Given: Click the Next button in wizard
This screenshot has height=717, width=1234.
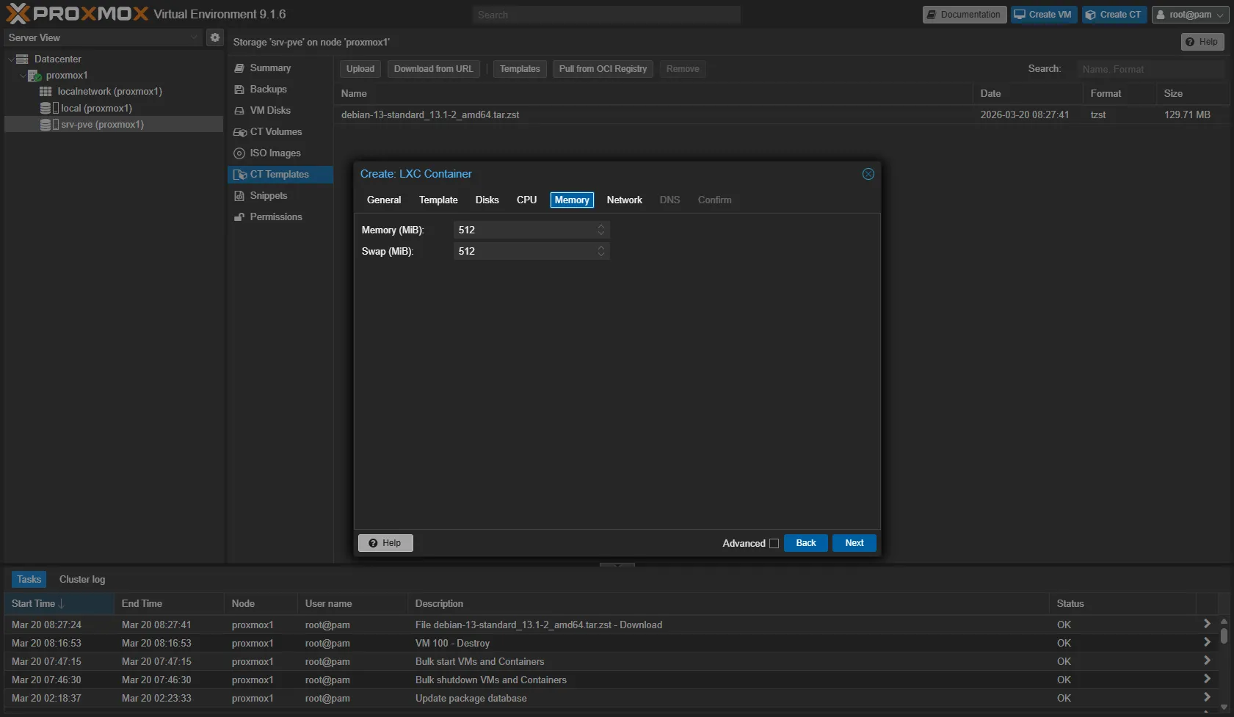Looking at the screenshot, I should (854, 543).
